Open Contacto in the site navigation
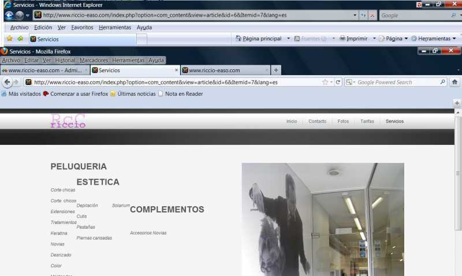 (x=317, y=121)
